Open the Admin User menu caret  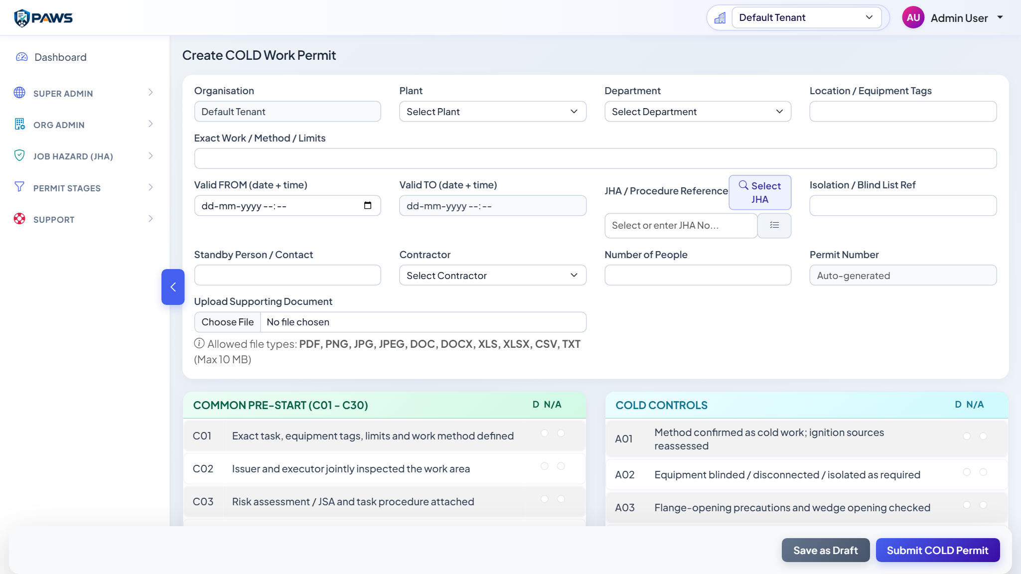point(1000,17)
